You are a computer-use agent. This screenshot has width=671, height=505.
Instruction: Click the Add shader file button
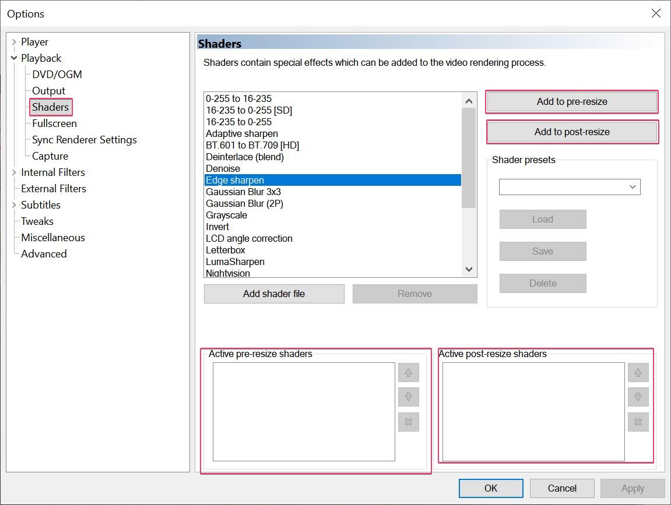(274, 294)
